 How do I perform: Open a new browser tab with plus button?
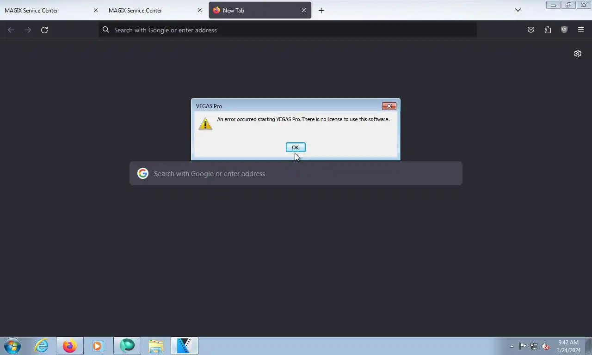321,10
